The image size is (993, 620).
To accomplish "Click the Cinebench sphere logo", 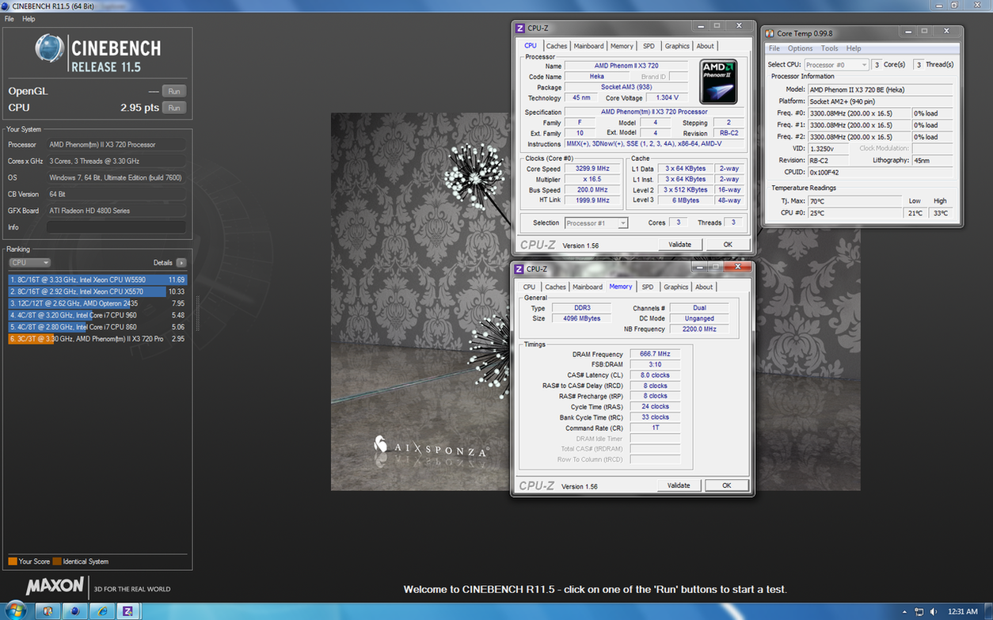I will (50, 49).
